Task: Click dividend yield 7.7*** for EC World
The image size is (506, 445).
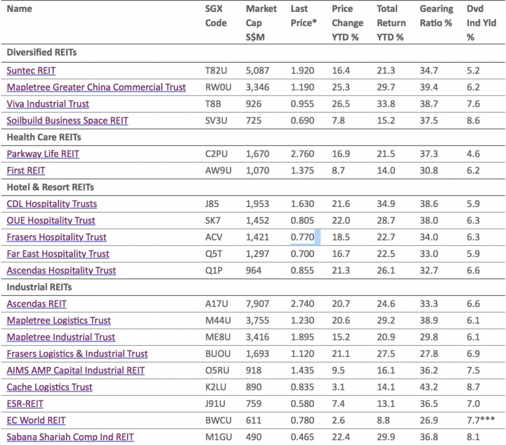Action: pyautogui.click(x=481, y=420)
